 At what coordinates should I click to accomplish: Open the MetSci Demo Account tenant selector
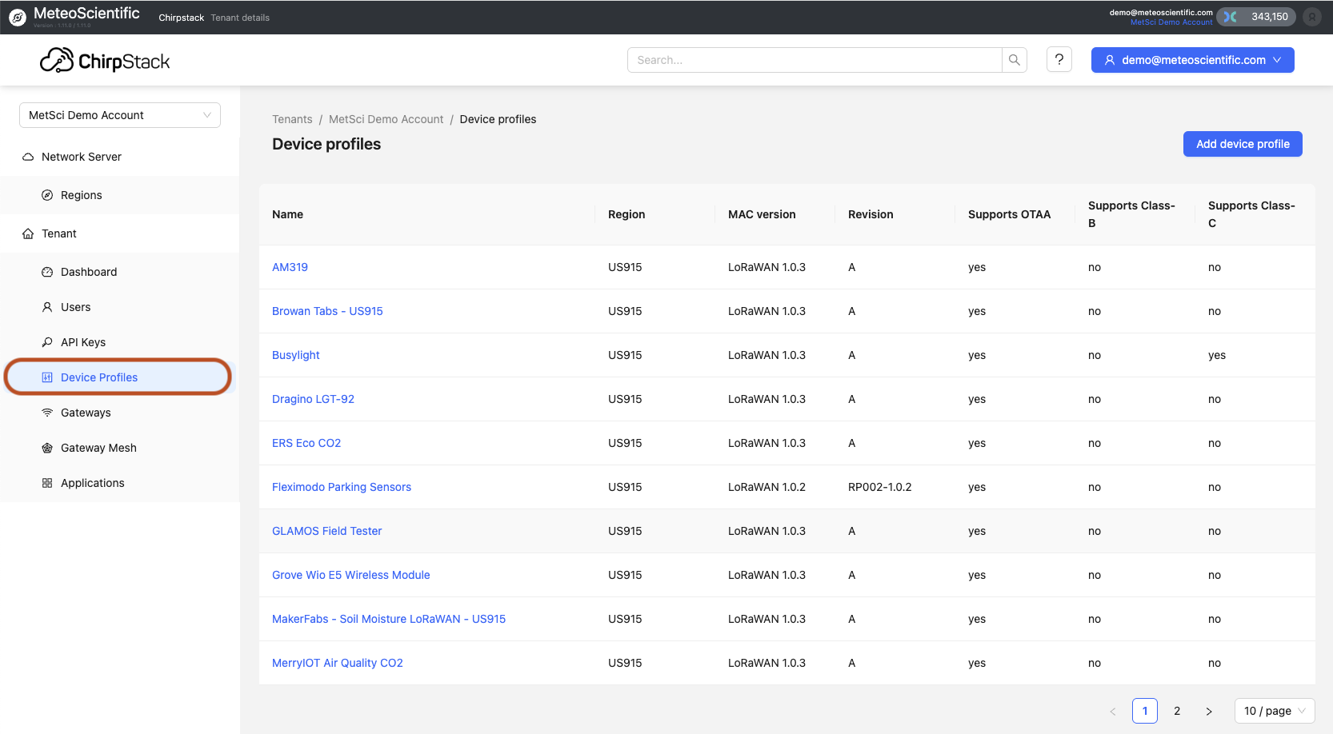pos(118,114)
